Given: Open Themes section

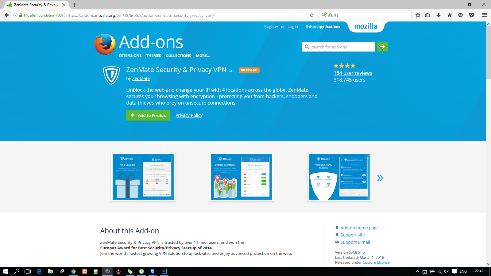Looking at the screenshot, I should [x=154, y=56].
